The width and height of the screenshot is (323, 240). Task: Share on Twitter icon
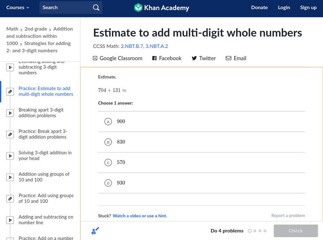pyautogui.click(x=194, y=58)
